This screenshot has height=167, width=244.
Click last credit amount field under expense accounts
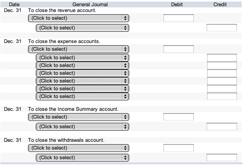tap(221, 96)
